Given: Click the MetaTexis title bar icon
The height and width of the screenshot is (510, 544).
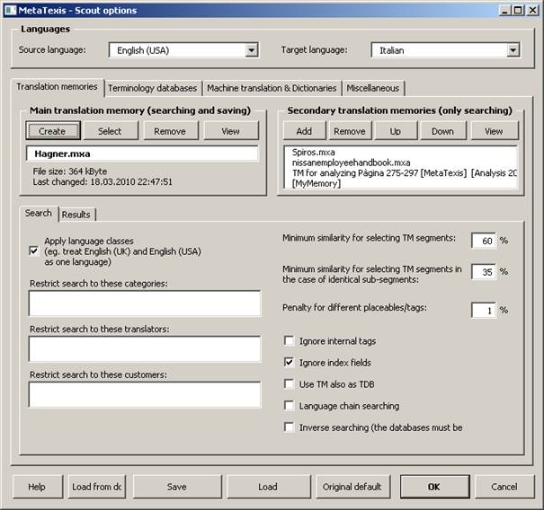Looking at the screenshot, I should coord(9,10).
